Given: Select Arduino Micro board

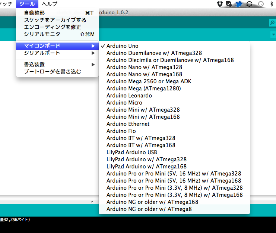Looking at the screenshot, I should (x=174, y=103).
